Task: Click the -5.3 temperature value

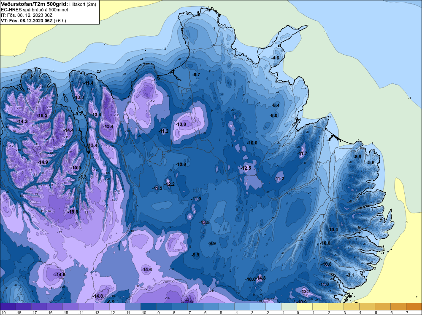Action: click(83, 177)
